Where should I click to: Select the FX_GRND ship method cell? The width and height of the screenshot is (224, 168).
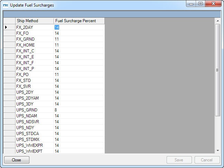point(34,39)
